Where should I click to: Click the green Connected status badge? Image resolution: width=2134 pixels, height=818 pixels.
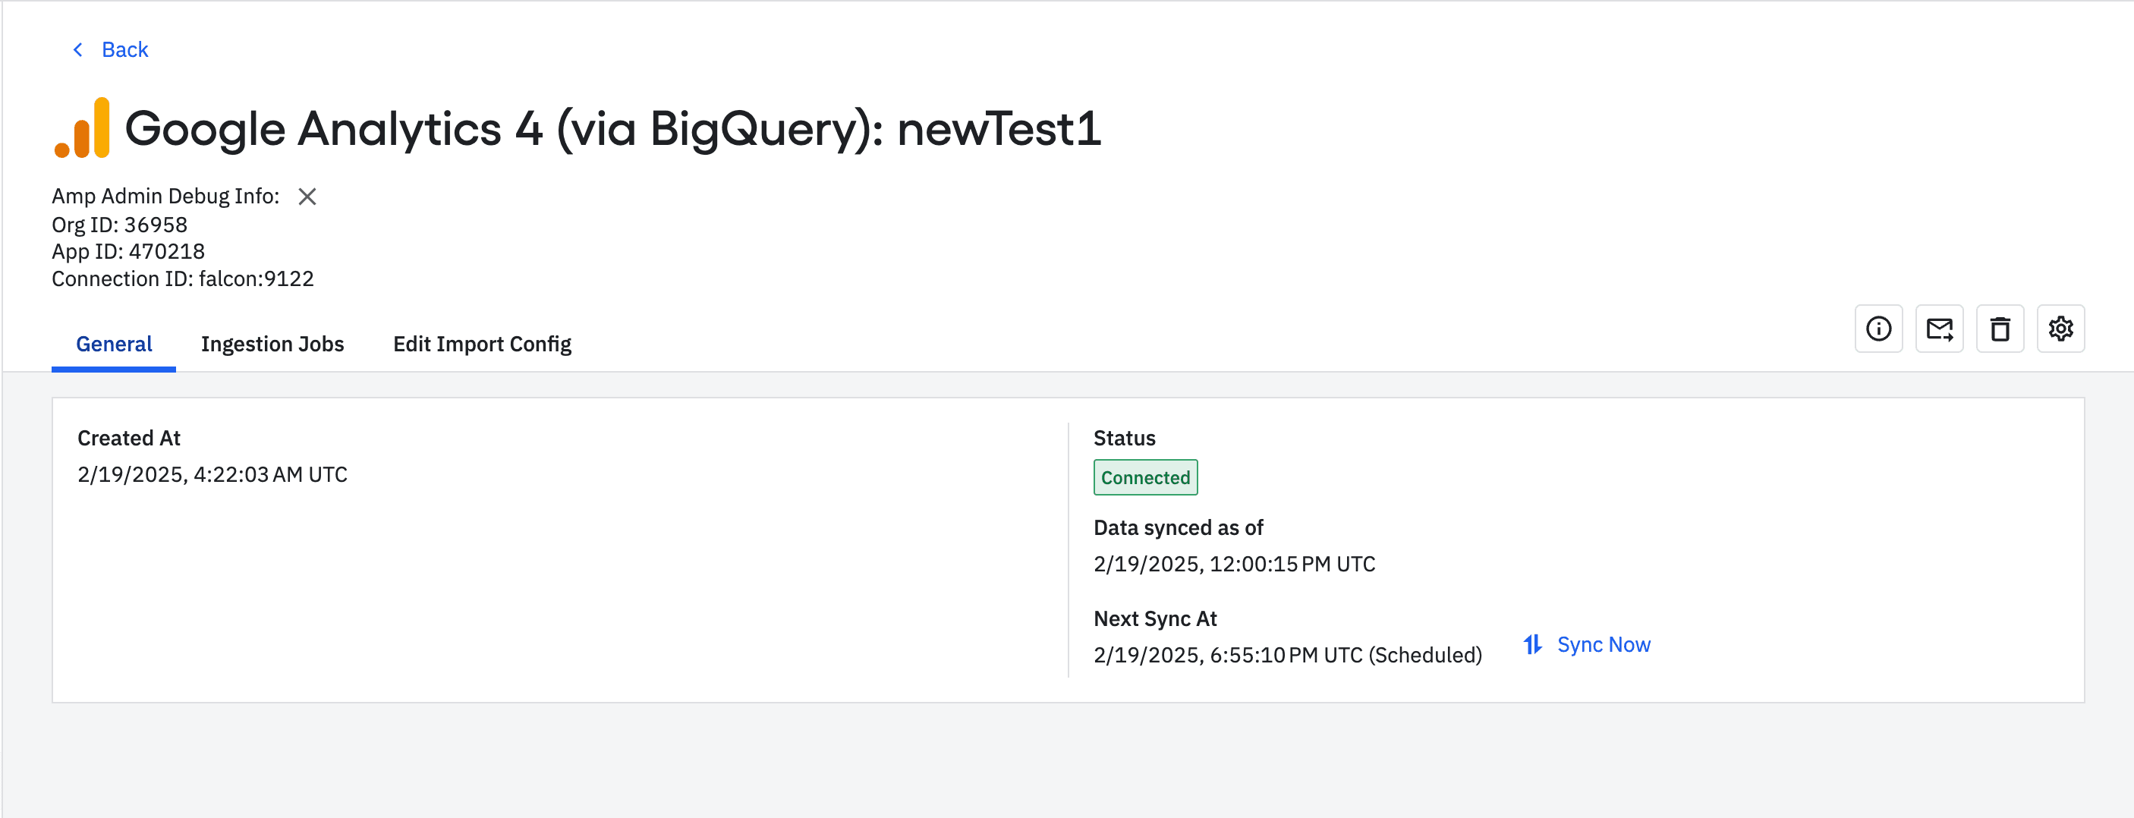pyautogui.click(x=1145, y=478)
